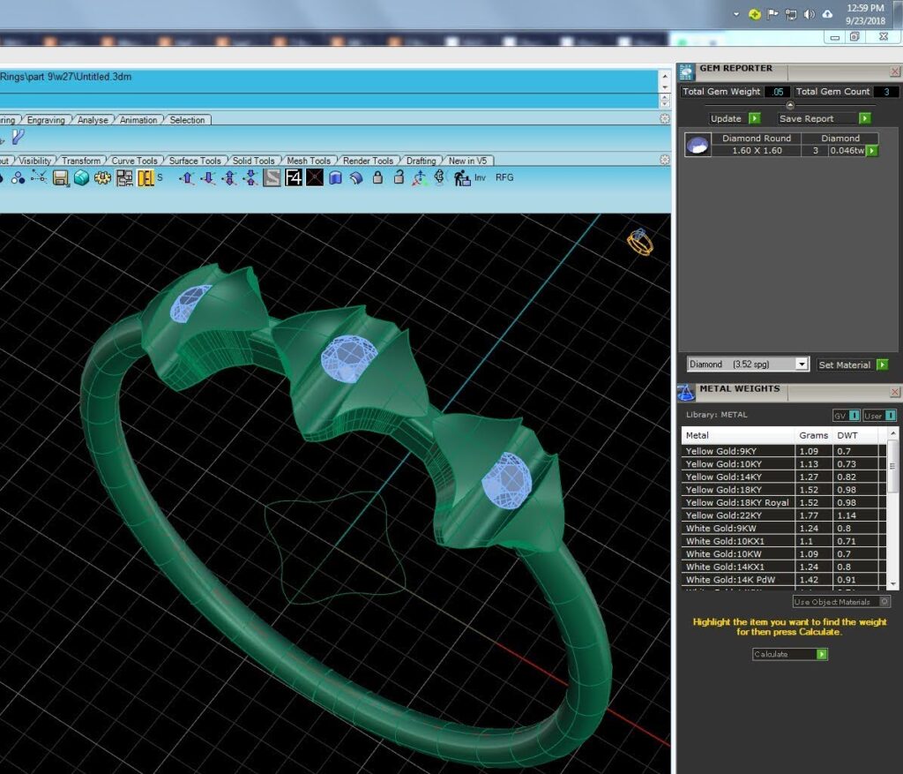Click the Inv toolbar button
Screen dimensions: 903x774
point(481,177)
